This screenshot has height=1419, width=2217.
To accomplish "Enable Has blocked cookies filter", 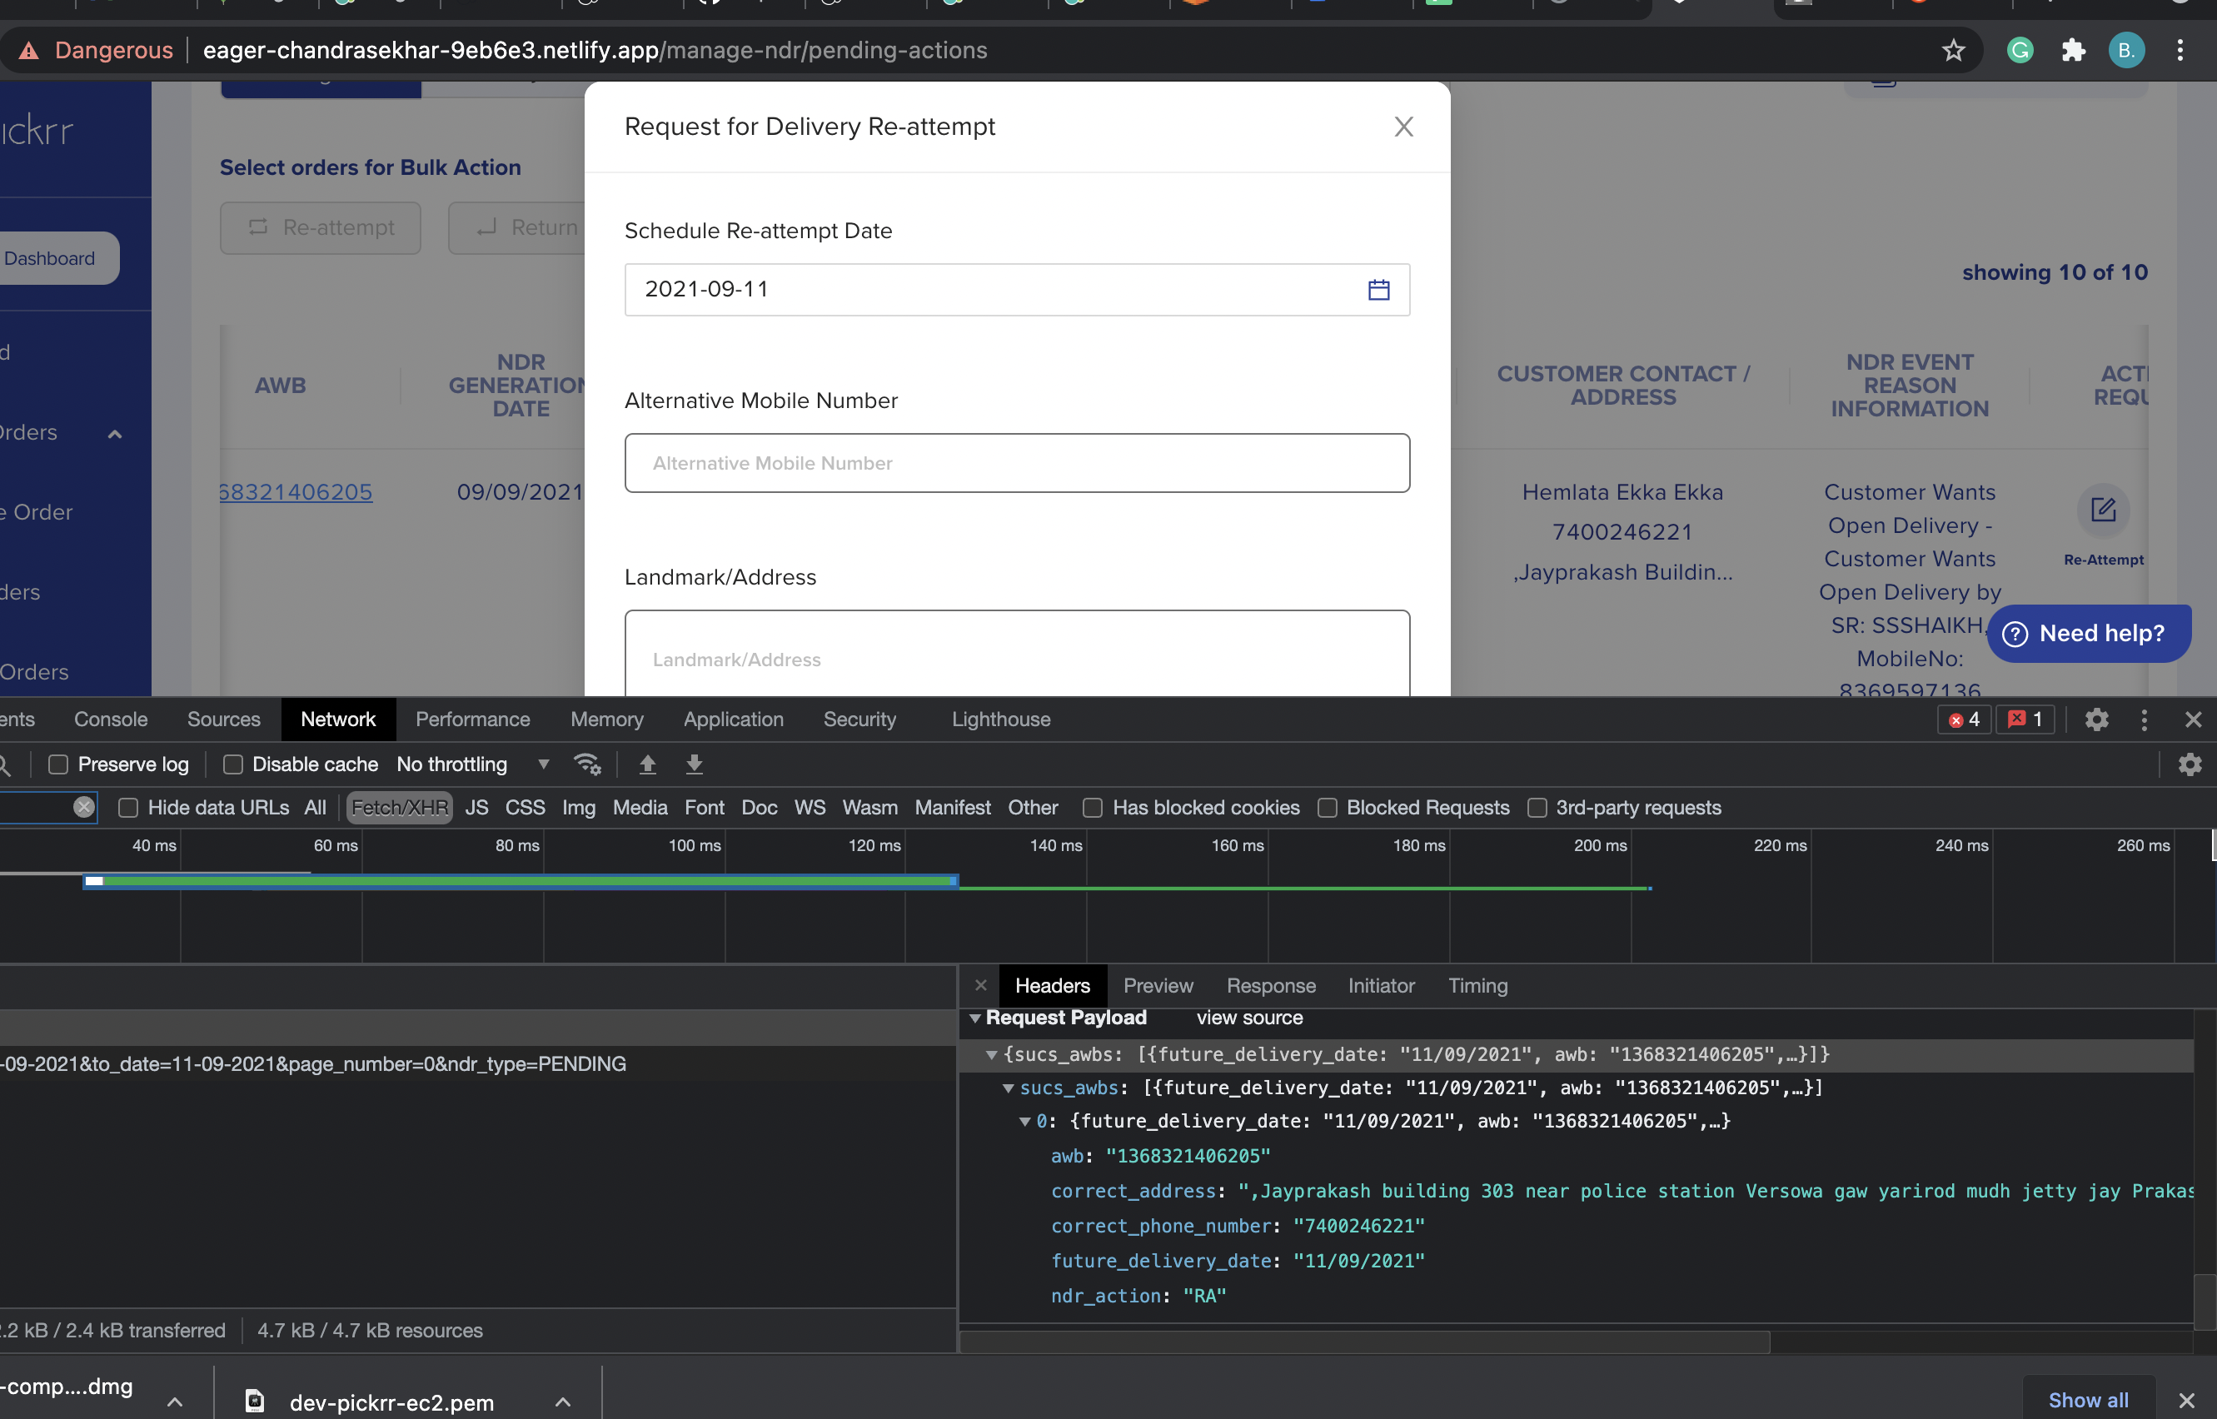I will (x=1093, y=807).
